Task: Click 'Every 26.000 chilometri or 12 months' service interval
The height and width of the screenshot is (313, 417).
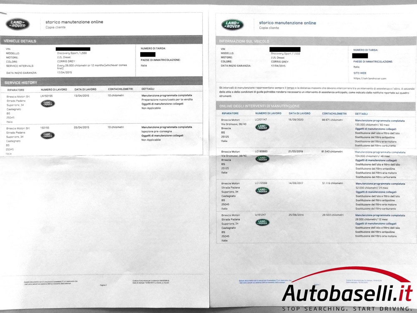Action: [92, 66]
